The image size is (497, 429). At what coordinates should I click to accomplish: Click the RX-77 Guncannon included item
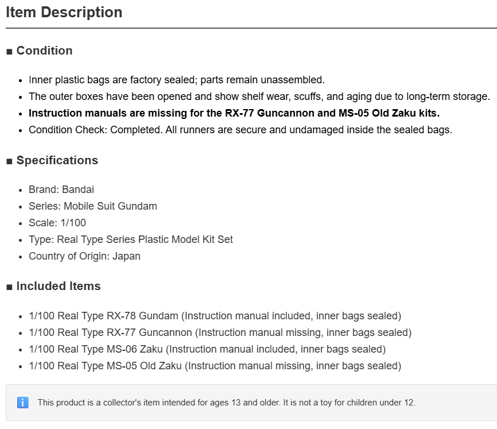click(220, 333)
